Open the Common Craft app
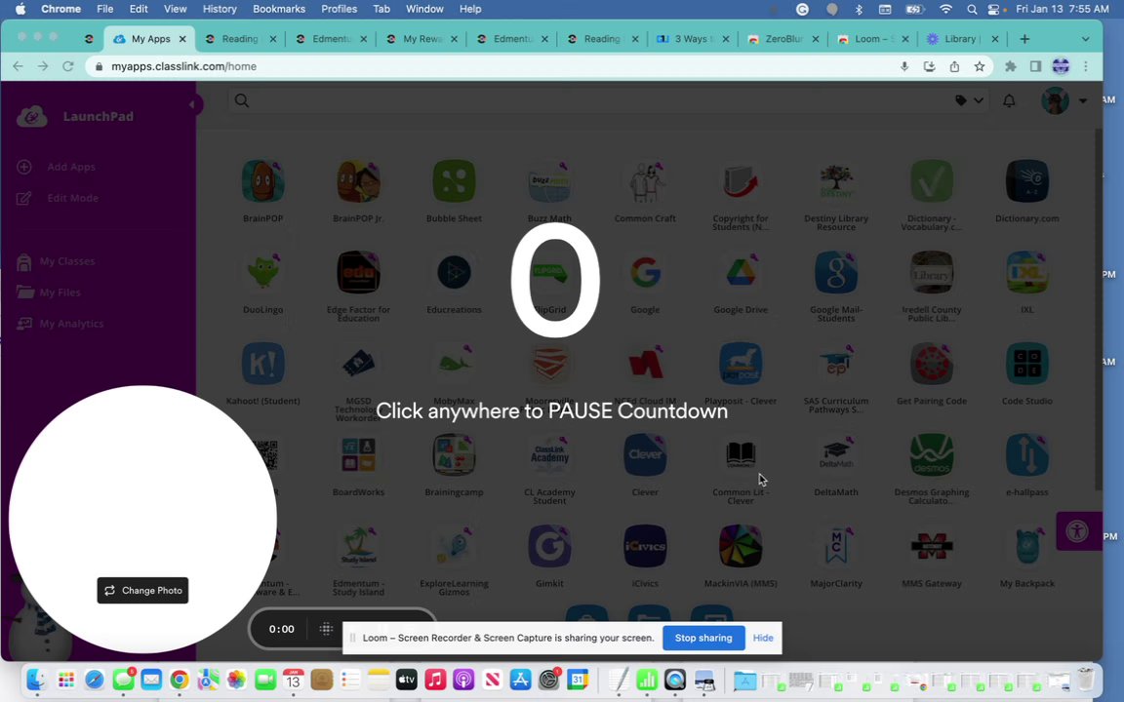 coord(645,181)
